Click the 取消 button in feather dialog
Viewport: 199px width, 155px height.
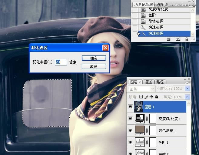94,66
